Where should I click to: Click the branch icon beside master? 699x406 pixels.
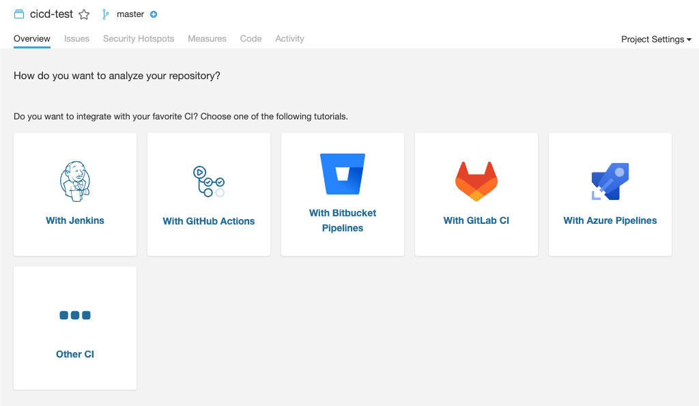click(105, 14)
